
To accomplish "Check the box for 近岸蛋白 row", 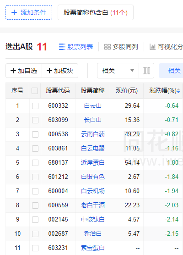I will (x=35, y=163).
